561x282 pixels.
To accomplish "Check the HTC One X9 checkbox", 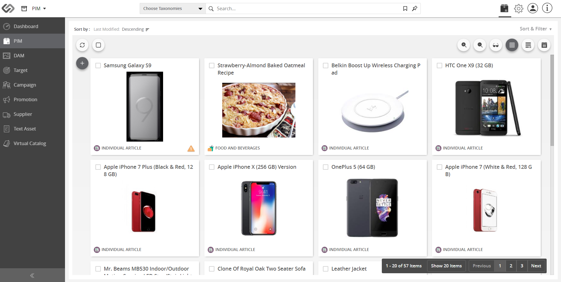I will (439, 66).
